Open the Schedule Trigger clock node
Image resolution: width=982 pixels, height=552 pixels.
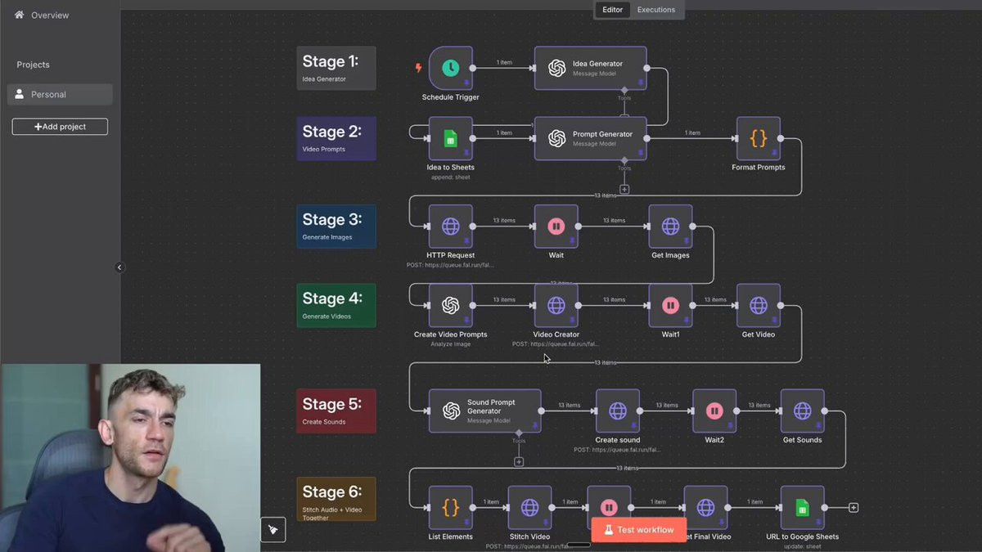[451, 68]
